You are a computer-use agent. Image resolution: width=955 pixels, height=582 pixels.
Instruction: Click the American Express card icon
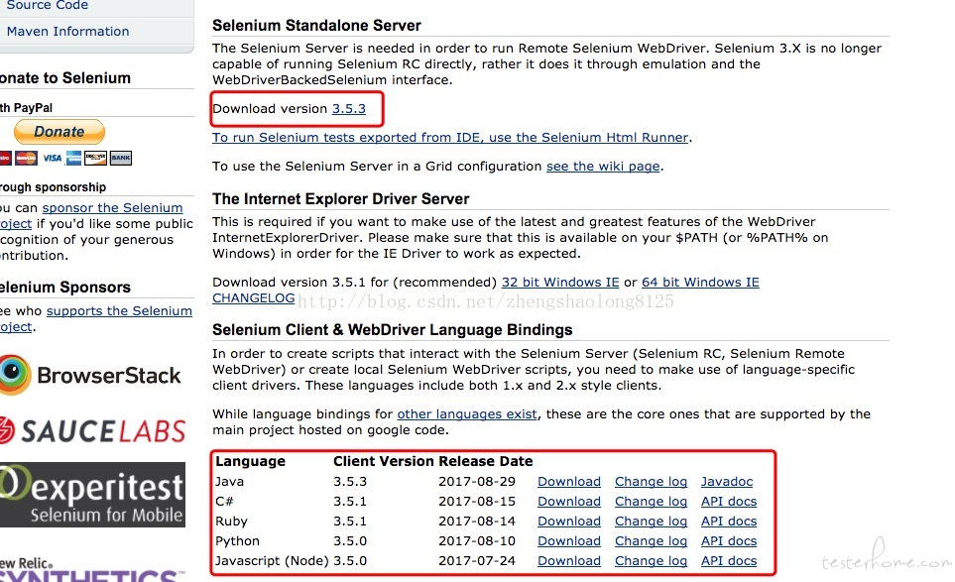click(x=73, y=159)
